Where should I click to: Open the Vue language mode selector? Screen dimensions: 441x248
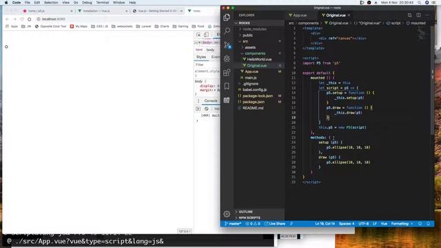point(384,224)
